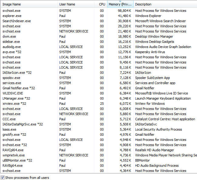Select the explorer.exe process row
This screenshot has height=181, width=197.
99,16
